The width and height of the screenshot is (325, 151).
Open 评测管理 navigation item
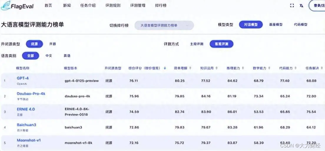tap(138, 5)
